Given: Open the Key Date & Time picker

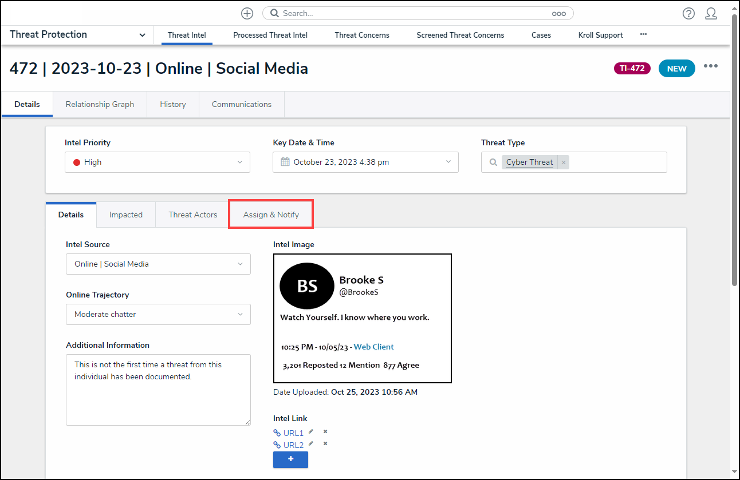Looking at the screenshot, I should pyautogui.click(x=365, y=162).
